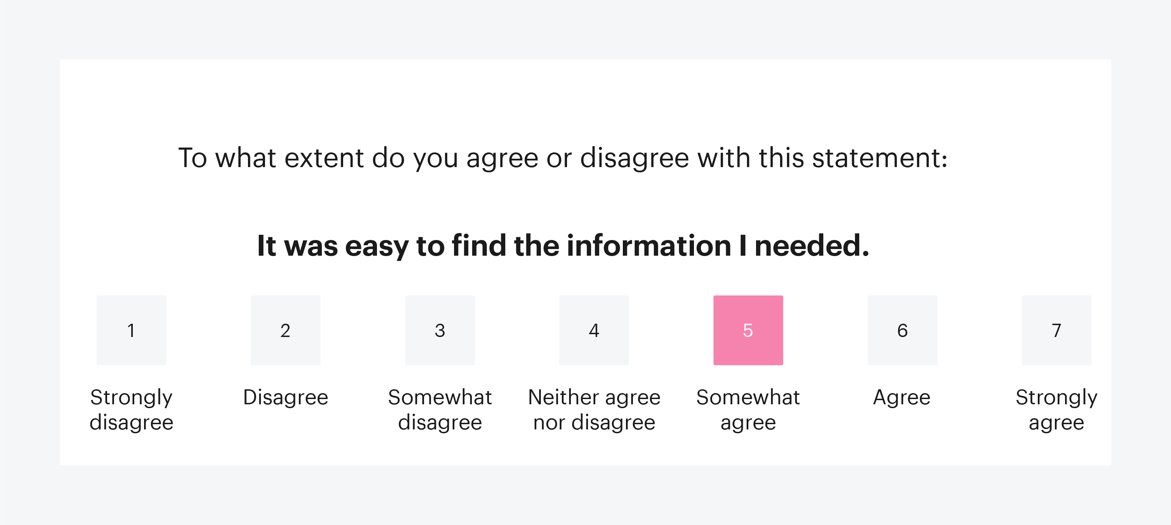Choose rating box number 6
Screen dimensions: 1171x525
point(902,330)
